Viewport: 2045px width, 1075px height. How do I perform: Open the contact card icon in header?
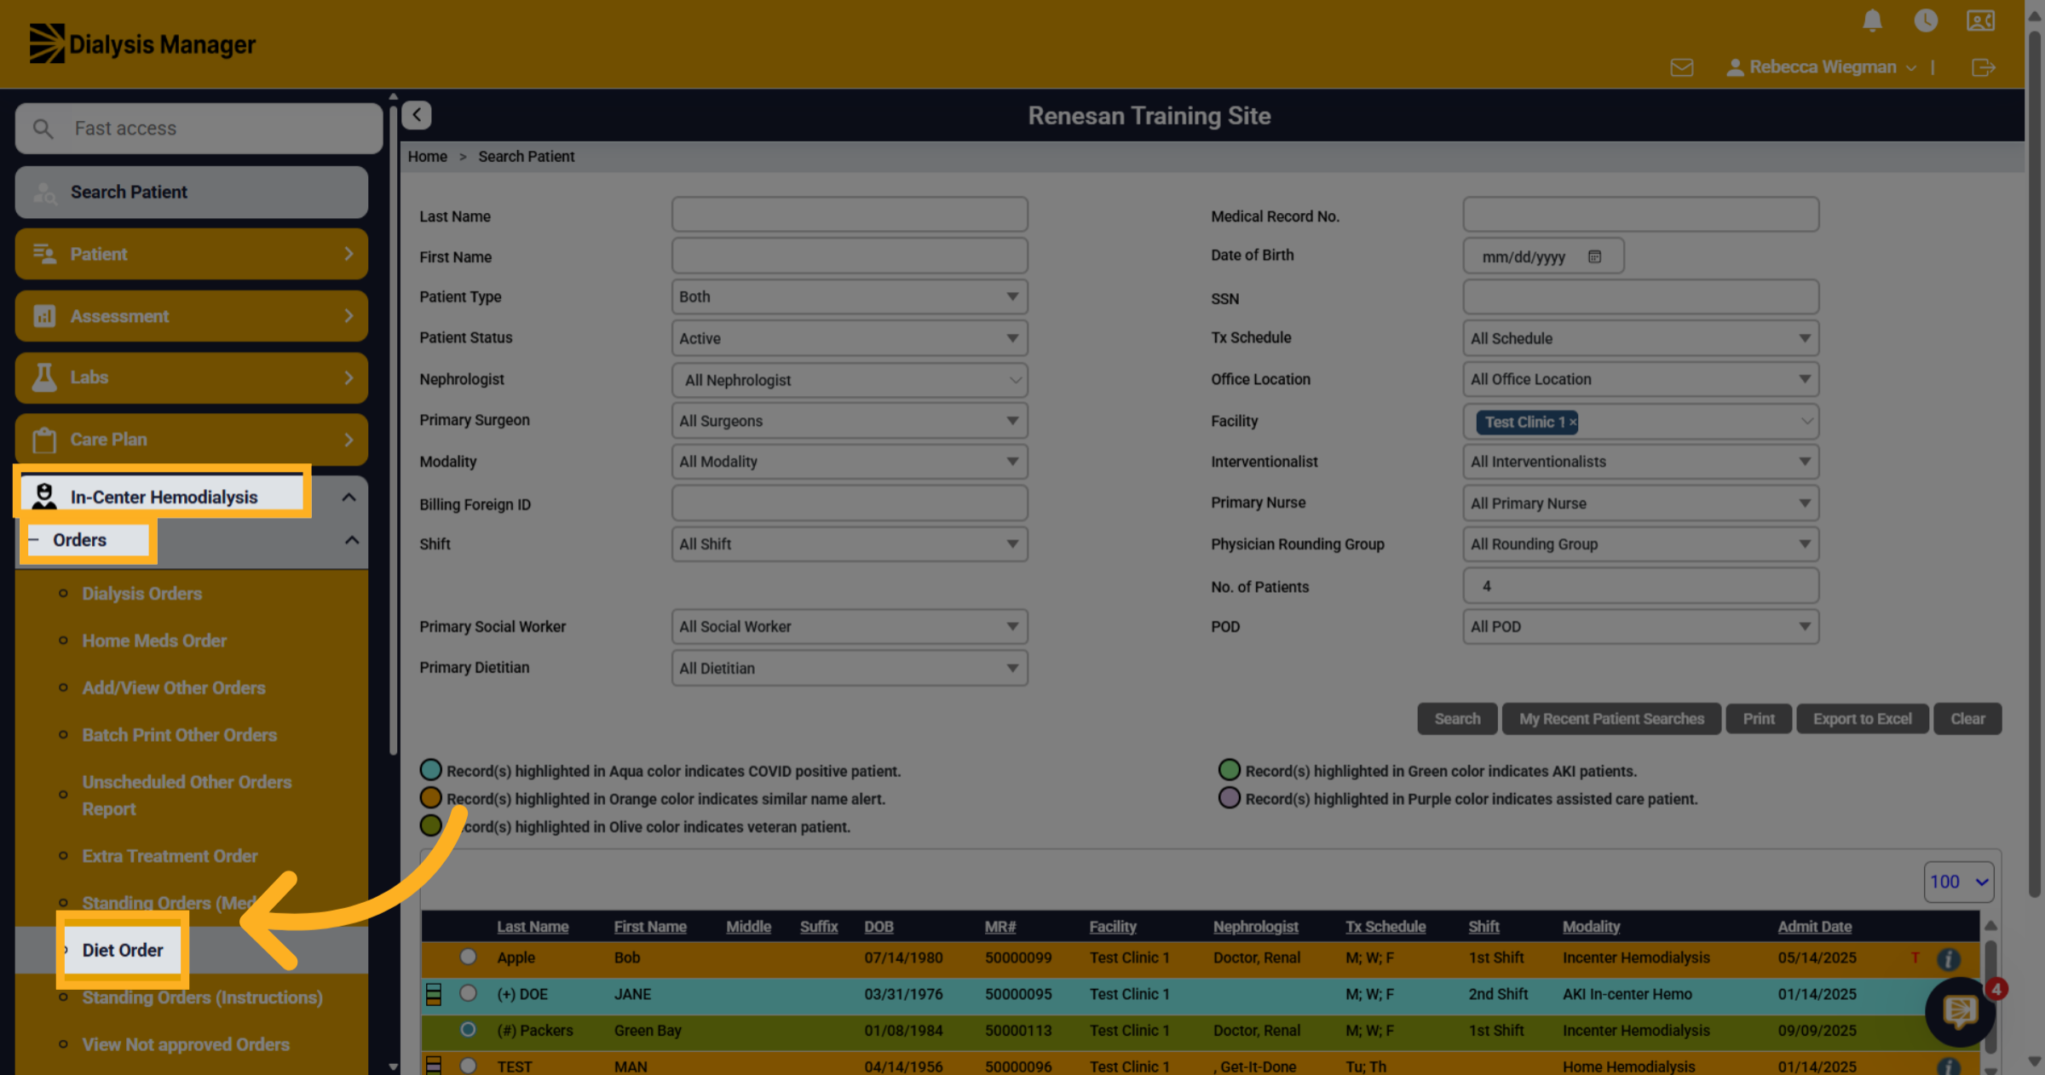pyautogui.click(x=1980, y=20)
